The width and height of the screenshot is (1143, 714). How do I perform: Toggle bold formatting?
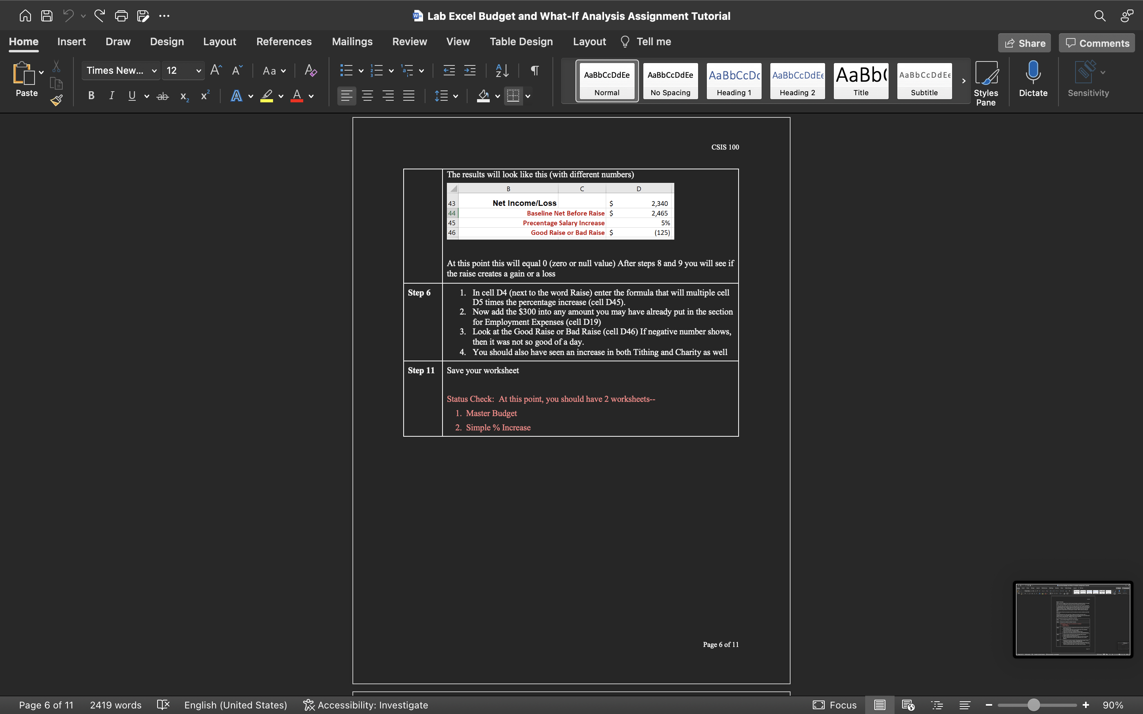pyautogui.click(x=91, y=96)
